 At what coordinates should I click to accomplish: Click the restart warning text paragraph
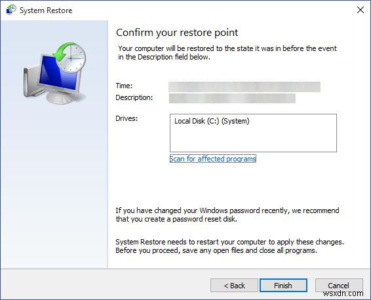230,246
